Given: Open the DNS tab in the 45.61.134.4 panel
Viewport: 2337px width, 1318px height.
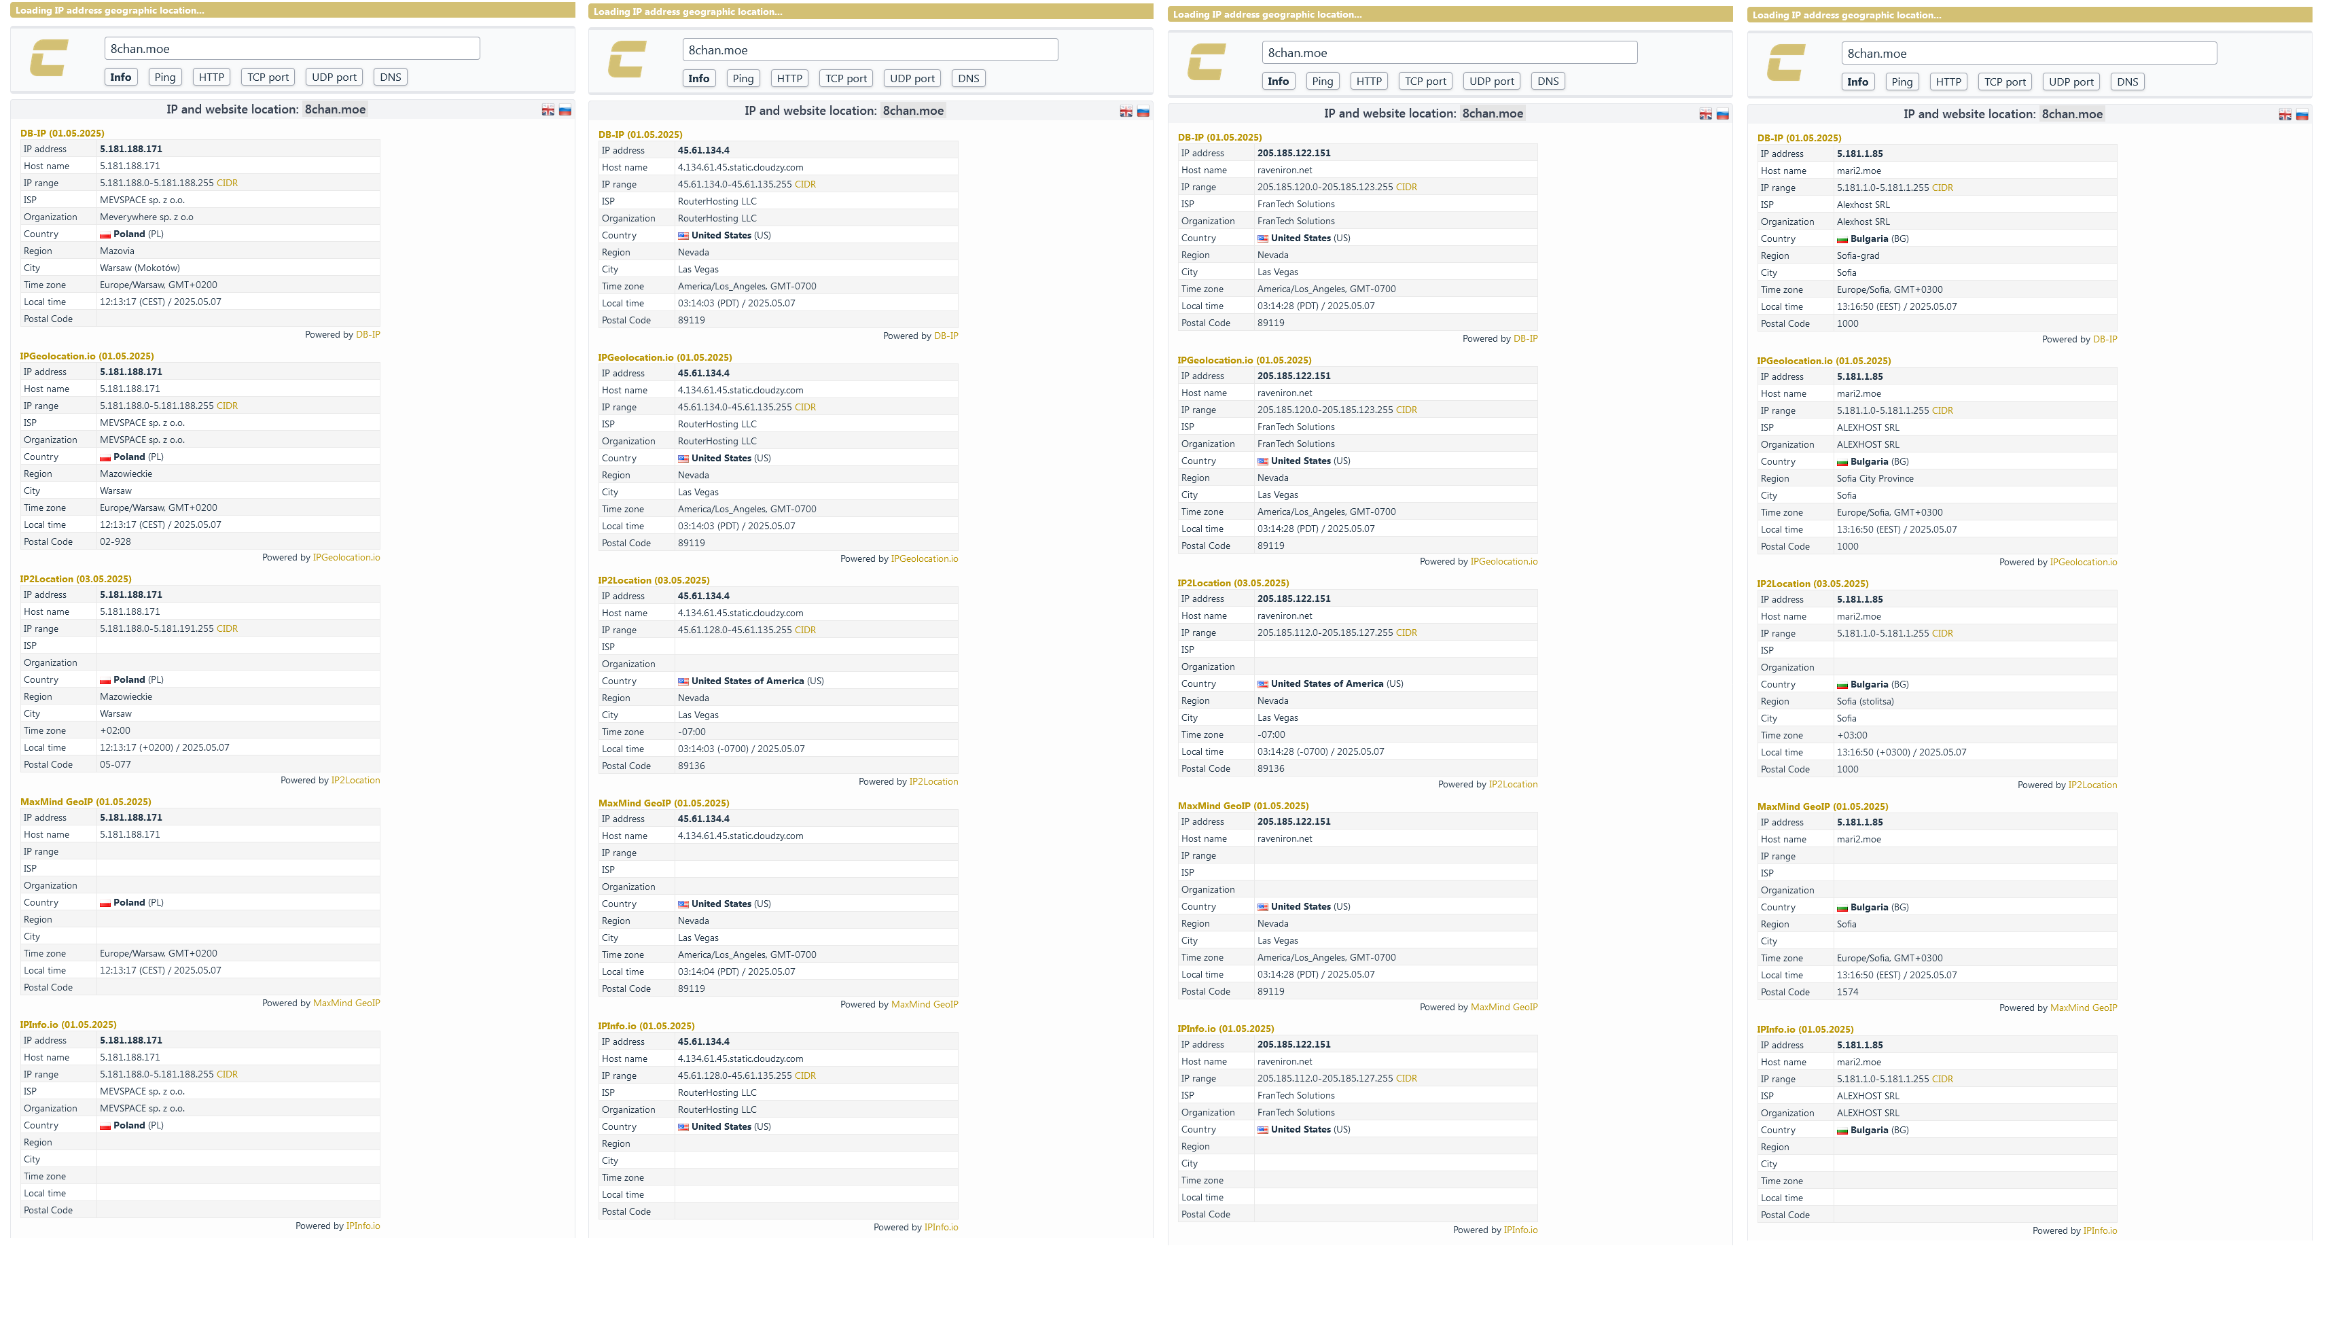Looking at the screenshot, I should [969, 79].
